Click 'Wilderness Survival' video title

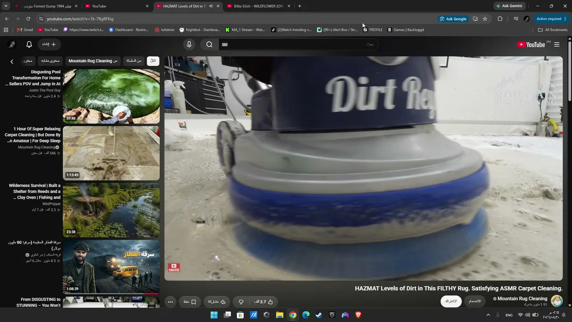pos(34,191)
